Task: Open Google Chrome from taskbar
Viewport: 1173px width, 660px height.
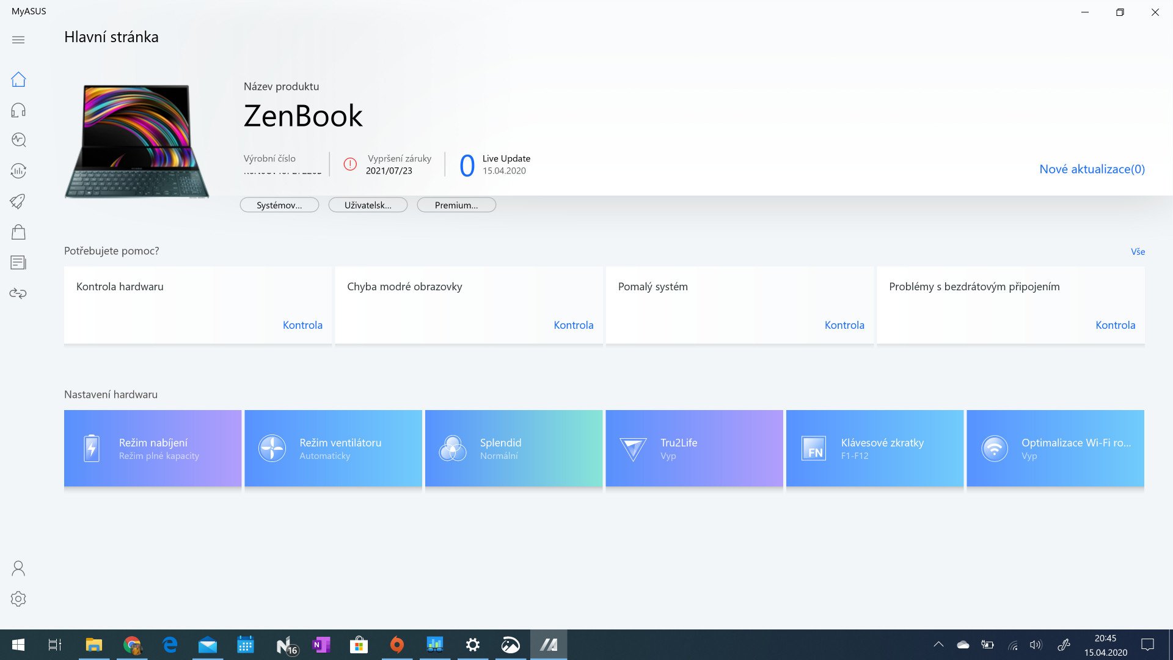Action: coord(132,645)
